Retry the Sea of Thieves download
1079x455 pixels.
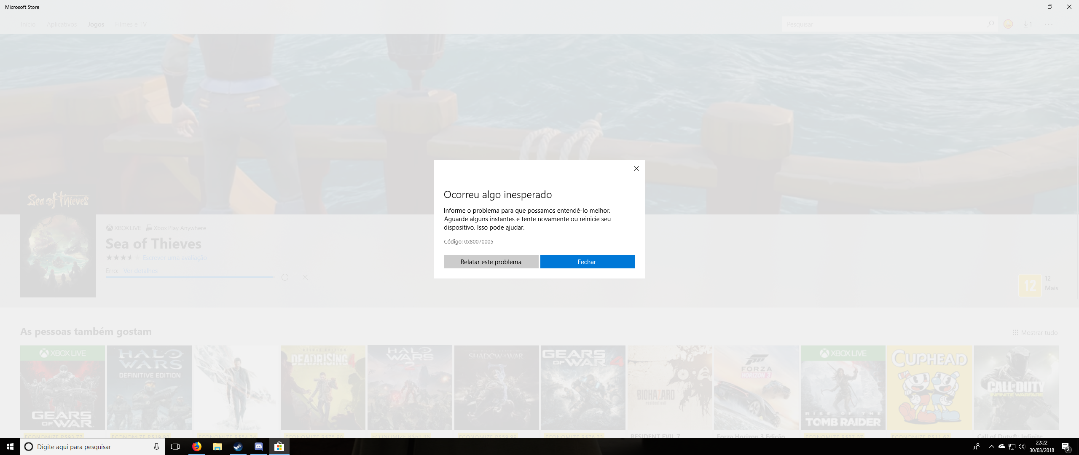coord(285,277)
